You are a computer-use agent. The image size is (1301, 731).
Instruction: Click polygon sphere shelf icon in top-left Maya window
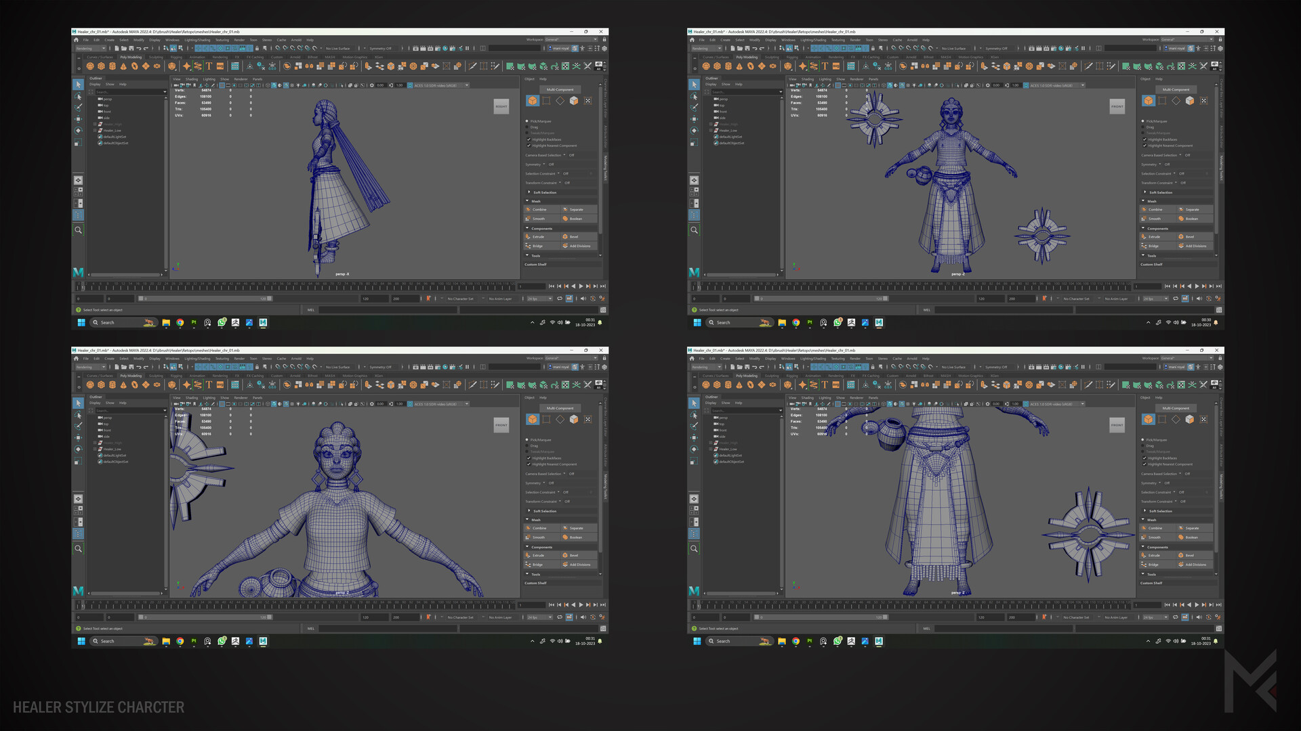pyautogui.click(x=90, y=66)
